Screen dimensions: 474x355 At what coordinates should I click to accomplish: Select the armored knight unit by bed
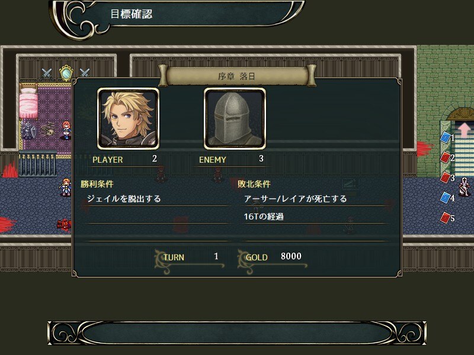click(x=28, y=130)
